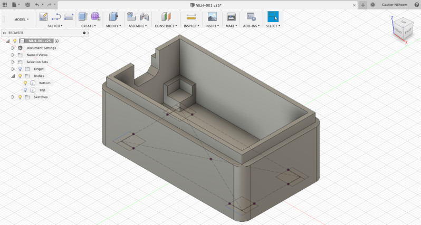Collapse the NILH-001 v25 root node
The height and width of the screenshot is (225, 421).
click(x=8, y=41)
